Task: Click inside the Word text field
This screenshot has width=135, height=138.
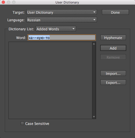Action: [x=62, y=38]
